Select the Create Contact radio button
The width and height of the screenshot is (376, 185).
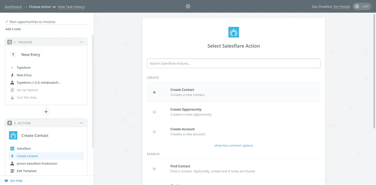coord(154,92)
